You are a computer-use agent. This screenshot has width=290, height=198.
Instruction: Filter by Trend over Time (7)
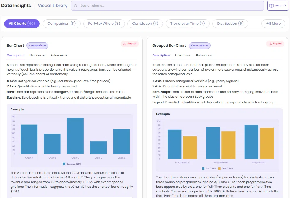[x=188, y=24]
